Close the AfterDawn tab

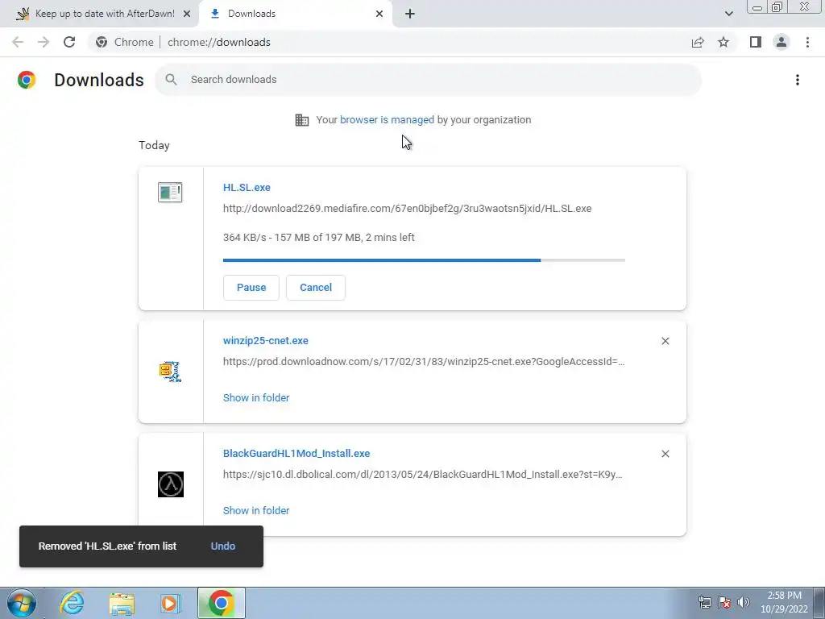point(187,14)
